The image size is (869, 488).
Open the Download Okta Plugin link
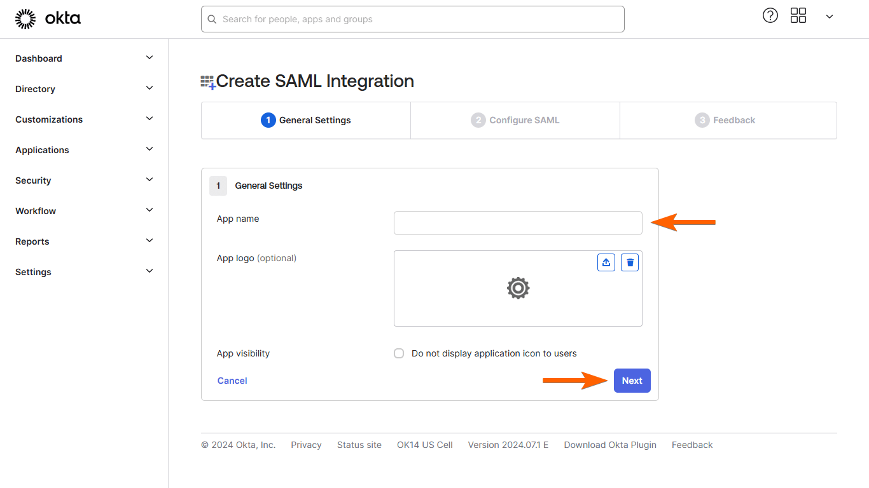[x=610, y=445]
